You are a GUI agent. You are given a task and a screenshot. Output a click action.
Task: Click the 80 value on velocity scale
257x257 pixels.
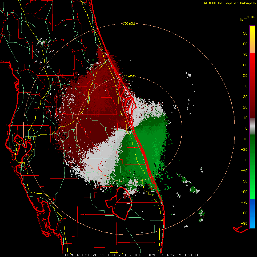[x=245, y=44]
